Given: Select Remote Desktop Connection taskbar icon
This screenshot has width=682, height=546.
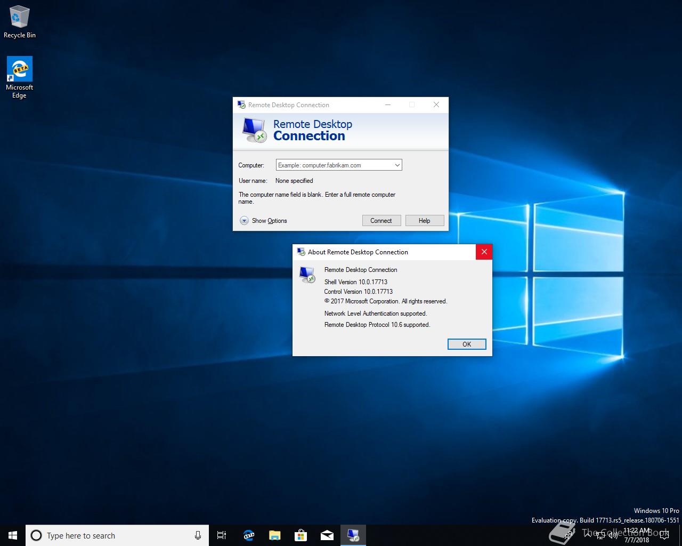Looking at the screenshot, I should pos(353,535).
